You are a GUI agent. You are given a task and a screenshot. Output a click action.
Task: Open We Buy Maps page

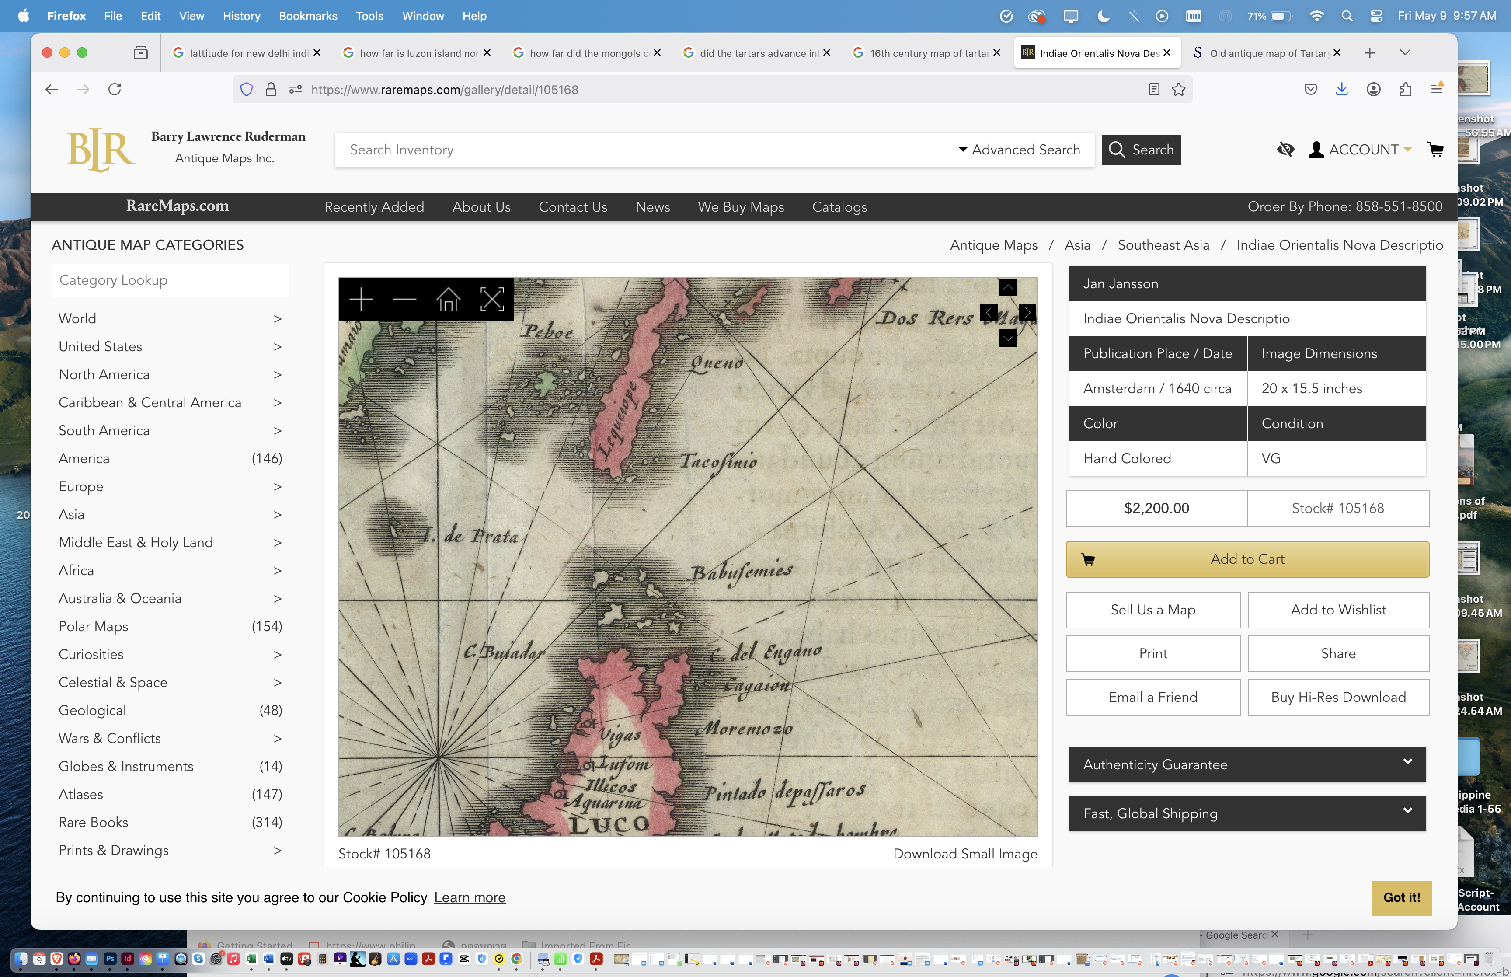741,207
